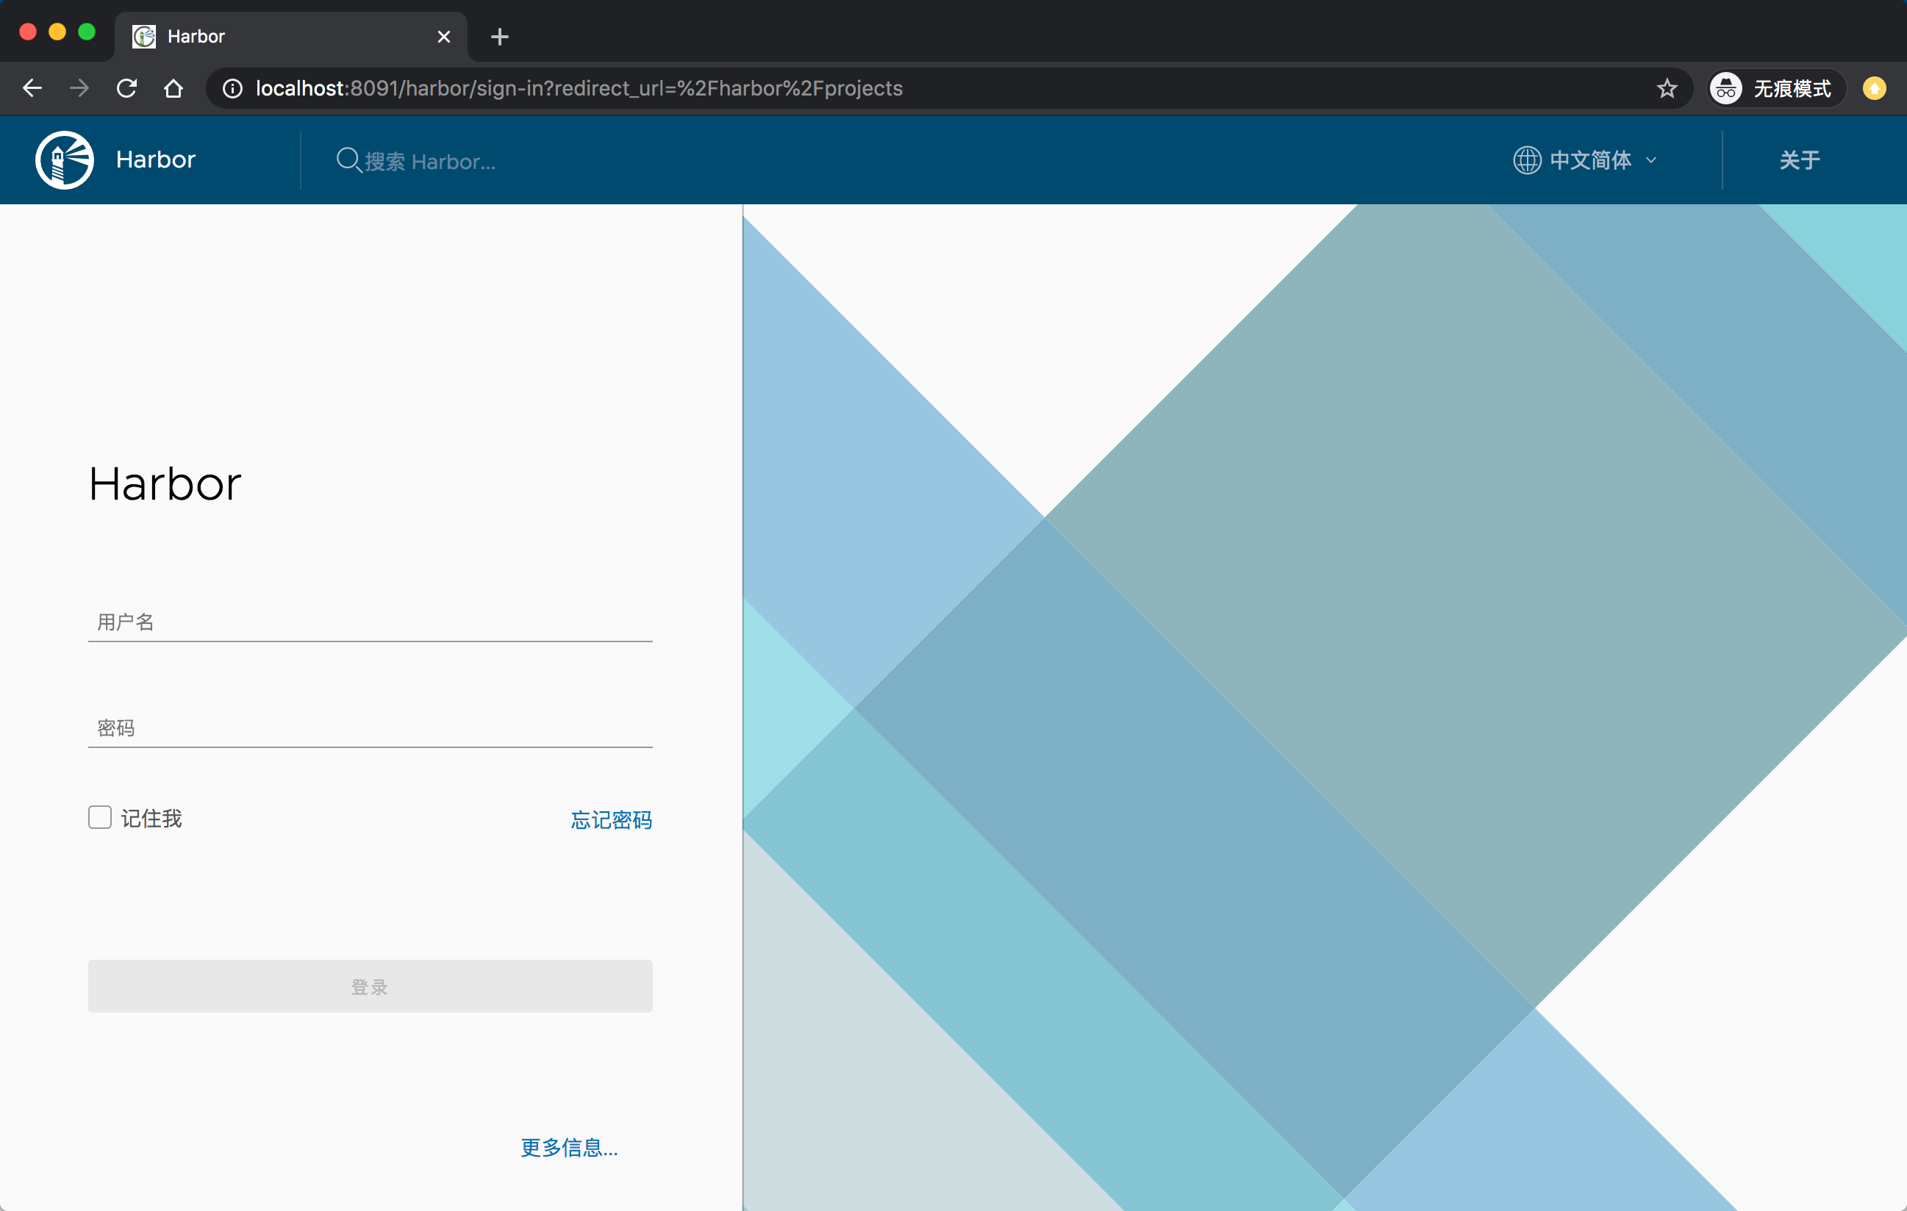View site information icon in address bar
Screen dimensions: 1907x1211
[233, 88]
